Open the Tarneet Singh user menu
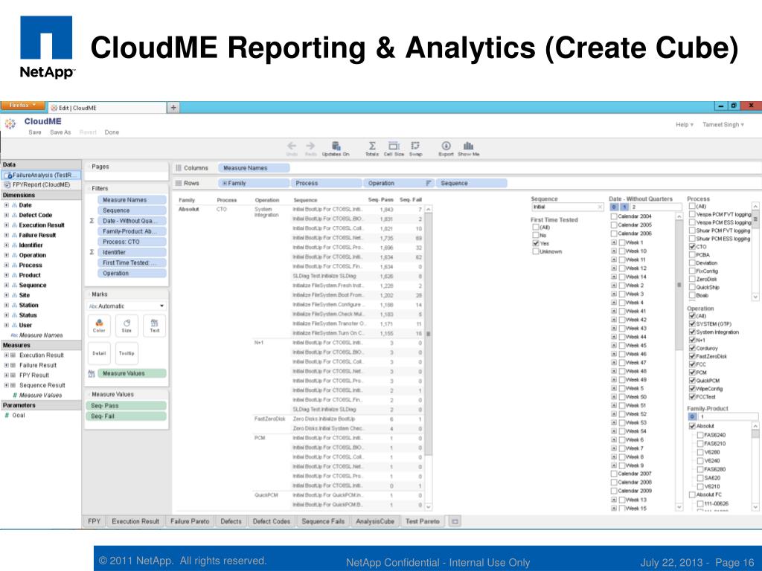762x571 pixels. pos(723,125)
